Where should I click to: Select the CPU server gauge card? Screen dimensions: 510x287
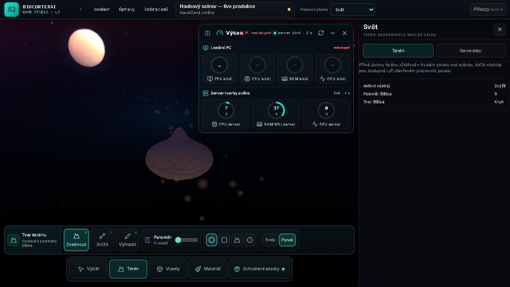(226, 114)
